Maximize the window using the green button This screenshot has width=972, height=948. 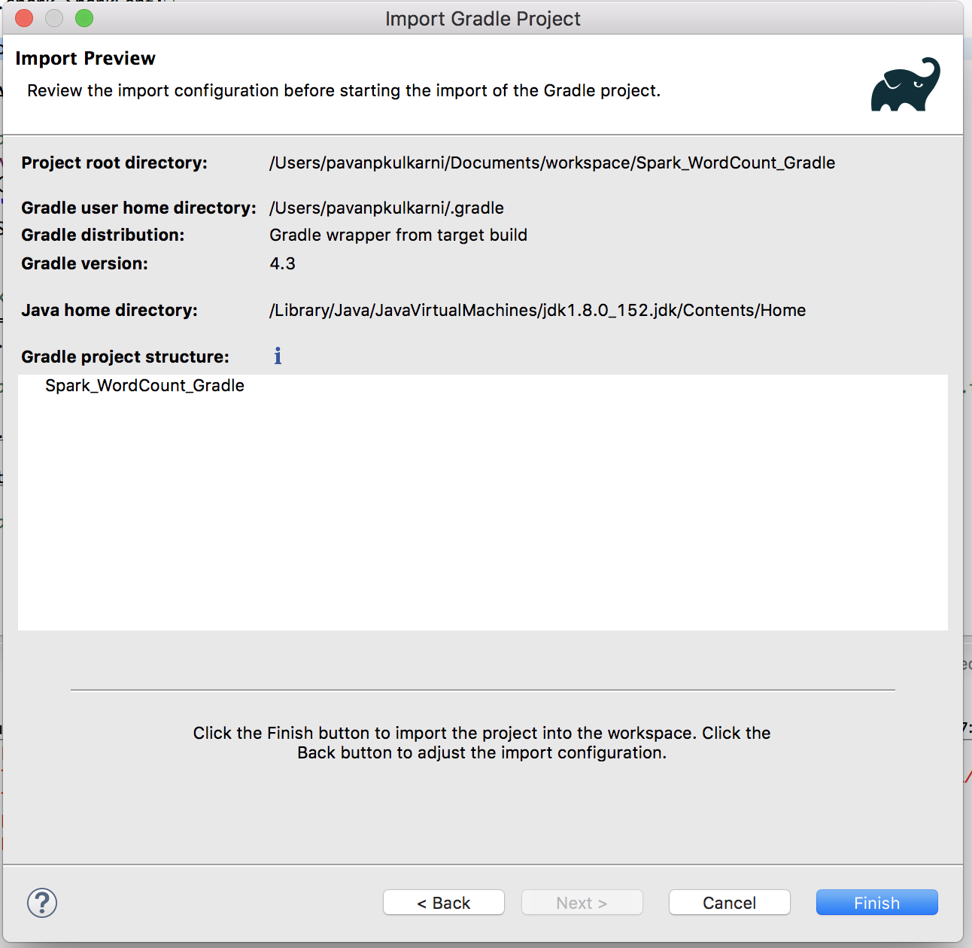84,18
